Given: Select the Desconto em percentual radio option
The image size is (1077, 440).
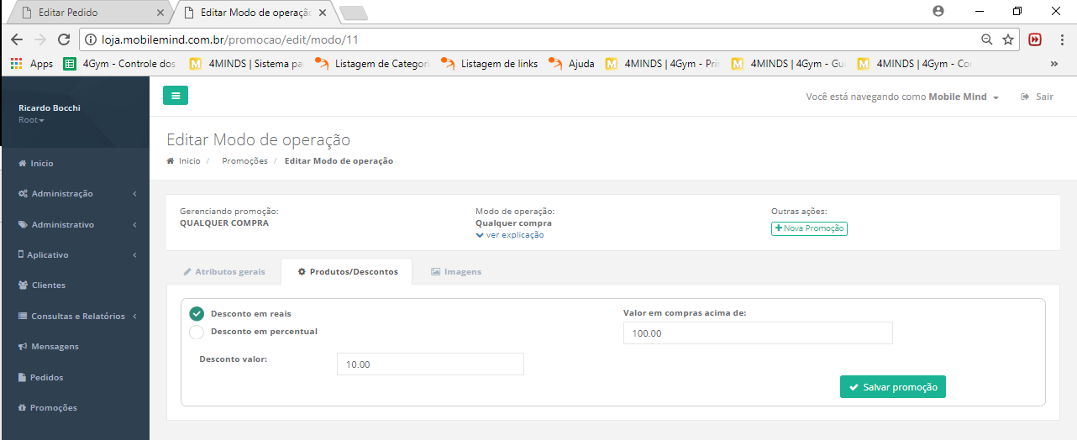Looking at the screenshot, I should (197, 332).
